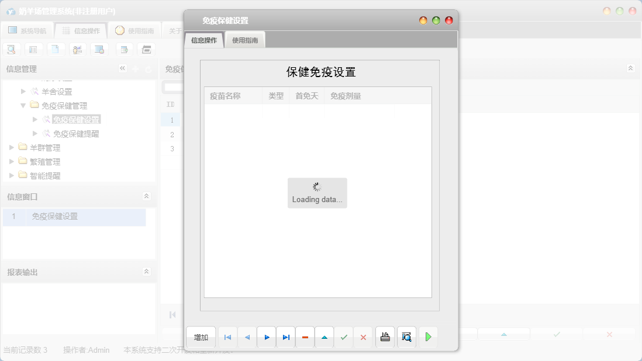Image resolution: width=642 pixels, height=361 pixels.
Task: Delete the current record with red minus icon
Action: (305, 337)
